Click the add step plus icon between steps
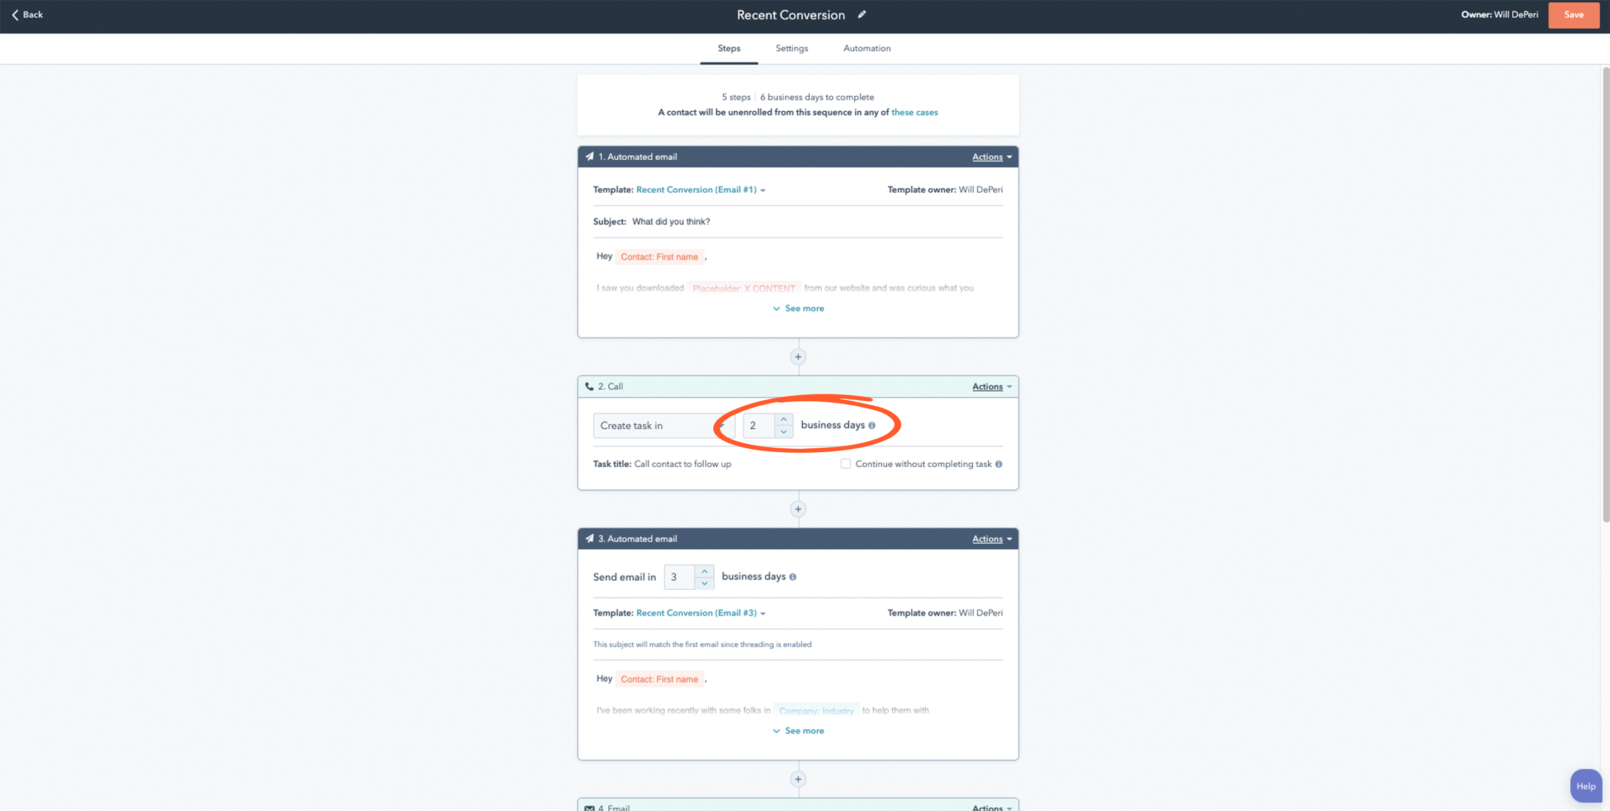Screen dimensions: 1610x811 pos(798,357)
